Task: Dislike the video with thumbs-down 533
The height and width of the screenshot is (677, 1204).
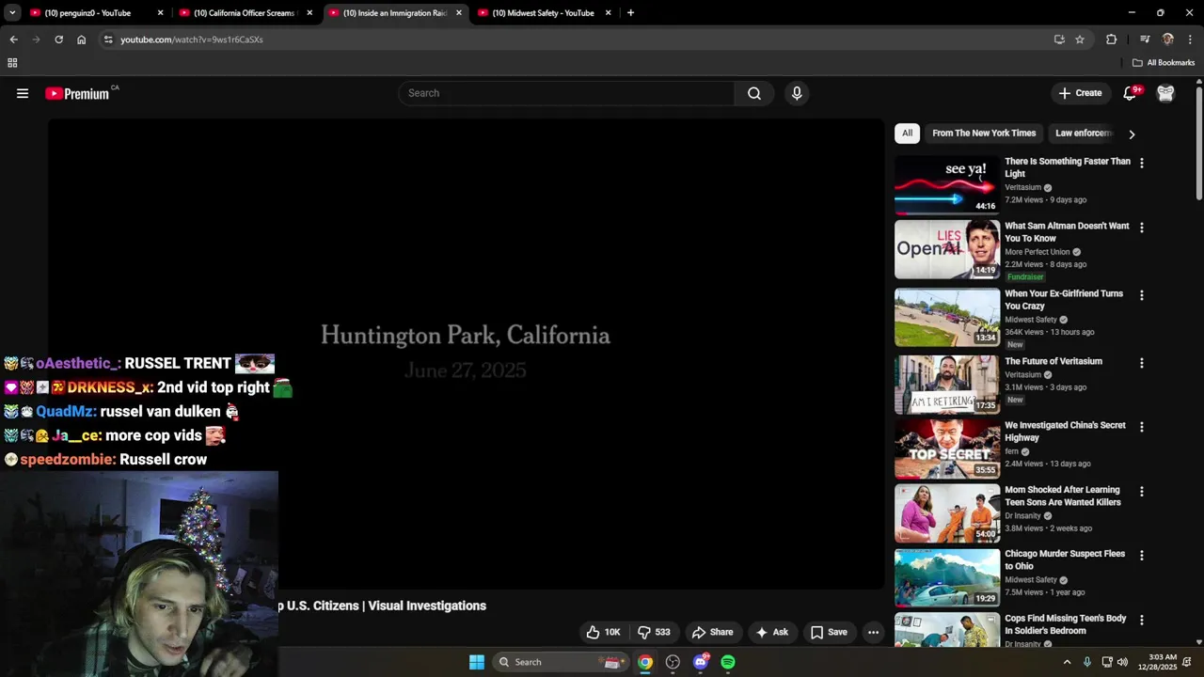Action: 654,632
